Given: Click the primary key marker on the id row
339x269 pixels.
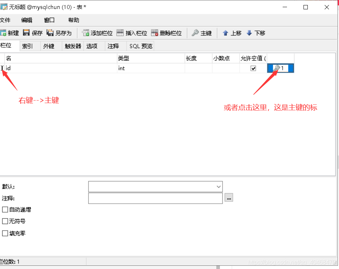Looking at the screenshot, I should [x=276, y=68].
